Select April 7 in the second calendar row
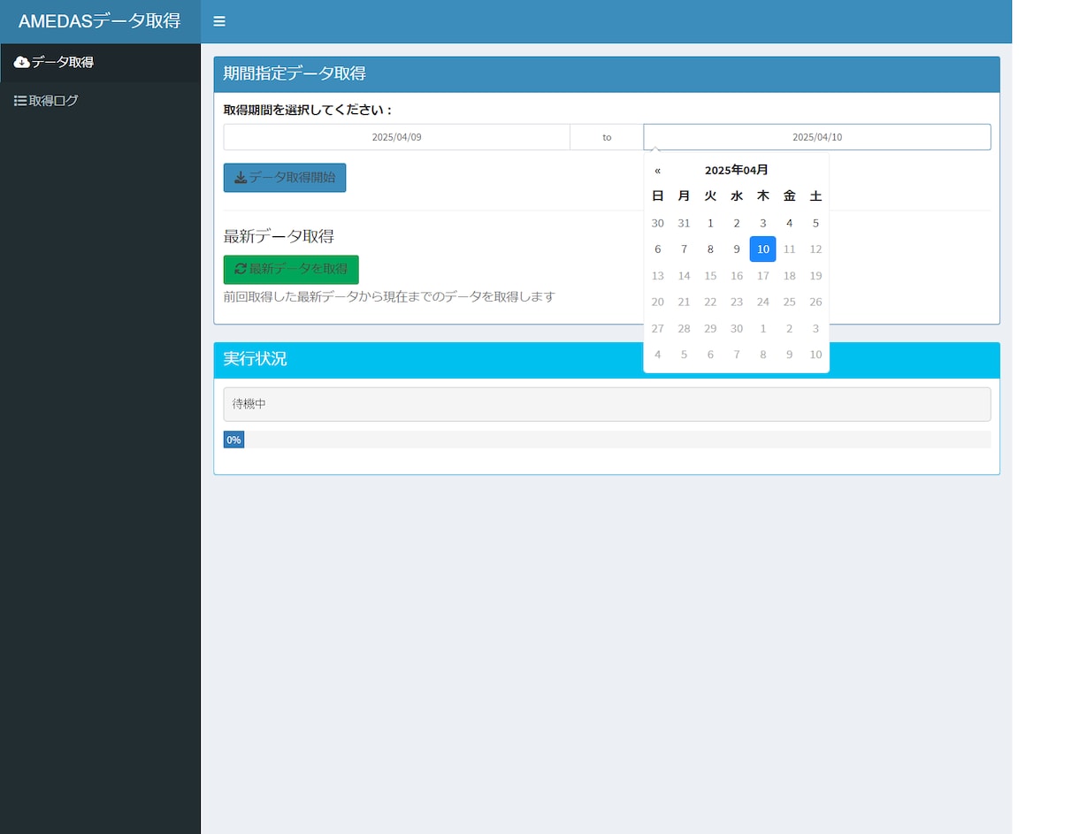 click(684, 249)
